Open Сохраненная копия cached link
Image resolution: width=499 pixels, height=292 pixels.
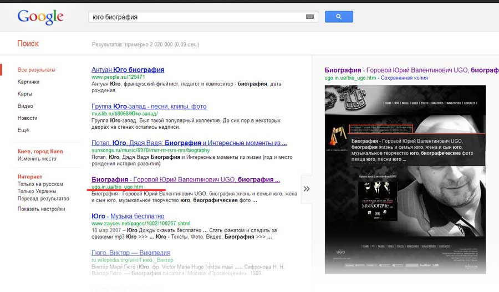[404, 78]
